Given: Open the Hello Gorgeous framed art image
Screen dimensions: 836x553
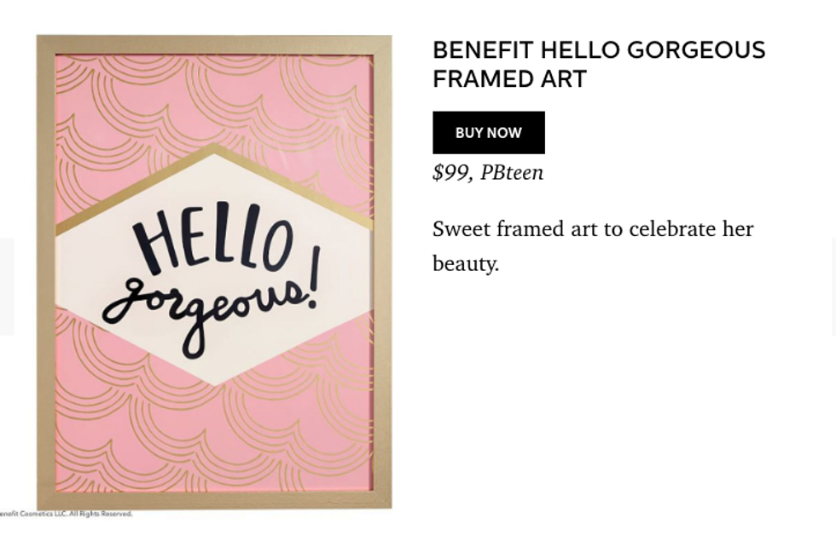Looking at the screenshot, I should tap(214, 271).
